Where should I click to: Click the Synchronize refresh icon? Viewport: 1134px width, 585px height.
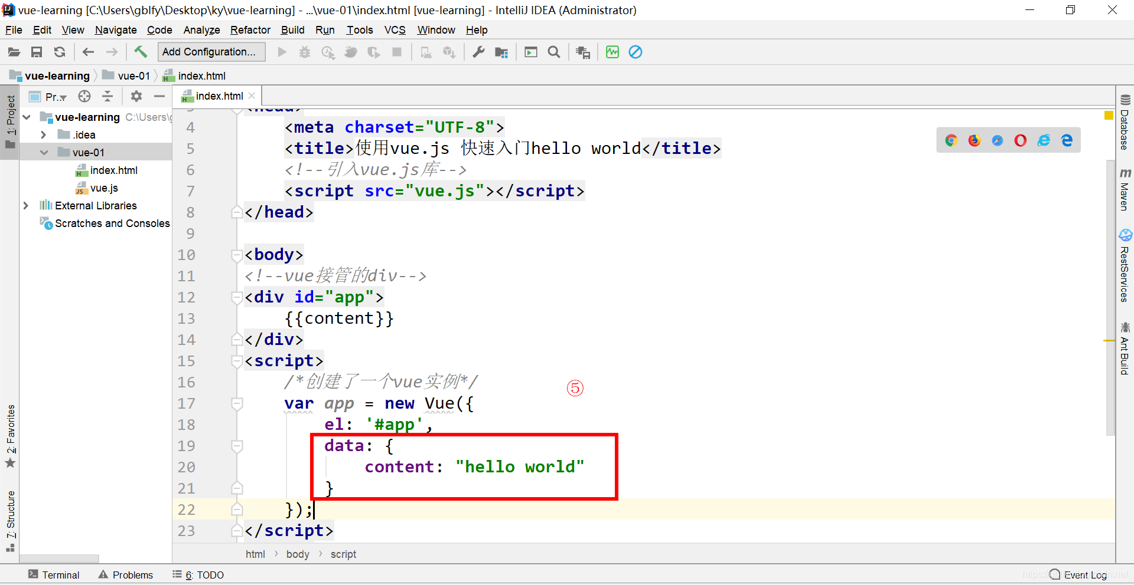[x=60, y=52]
